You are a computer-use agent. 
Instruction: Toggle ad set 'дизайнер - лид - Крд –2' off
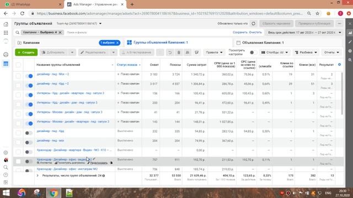pos(29,86)
